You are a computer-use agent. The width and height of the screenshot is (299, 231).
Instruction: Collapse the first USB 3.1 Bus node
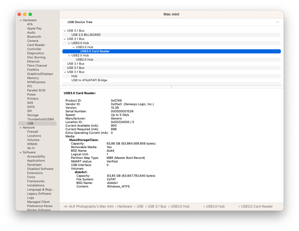click(65, 31)
